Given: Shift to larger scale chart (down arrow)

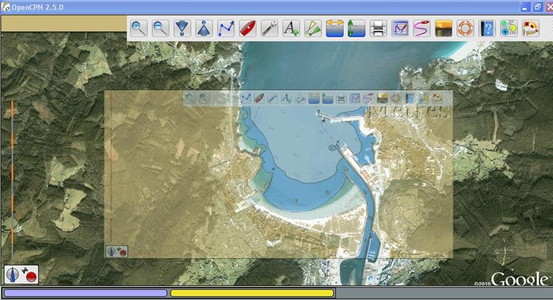Looking at the screenshot, I should tap(182, 28).
